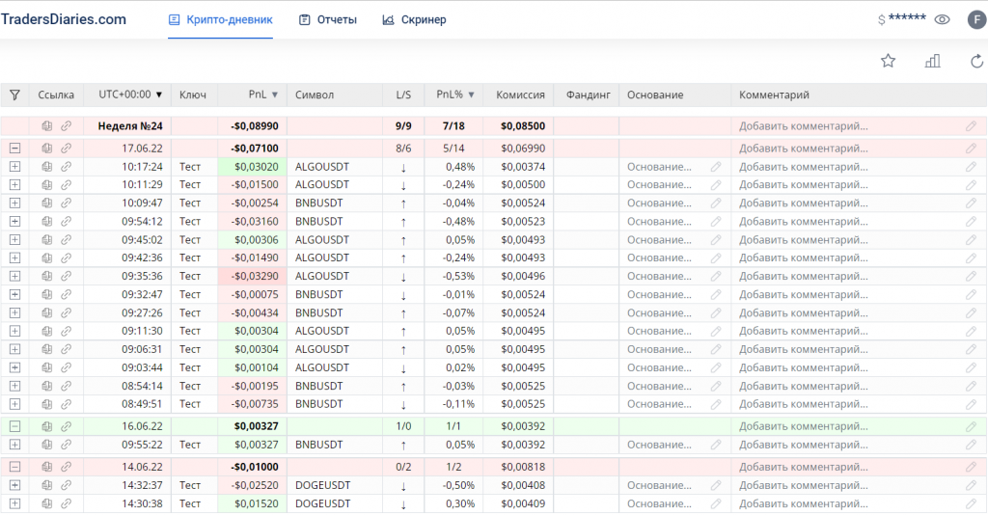Expand the 14:32:37 DOGEUSDT trade row
The width and height of the screenshot is (988, 515).
coord(14,485)
